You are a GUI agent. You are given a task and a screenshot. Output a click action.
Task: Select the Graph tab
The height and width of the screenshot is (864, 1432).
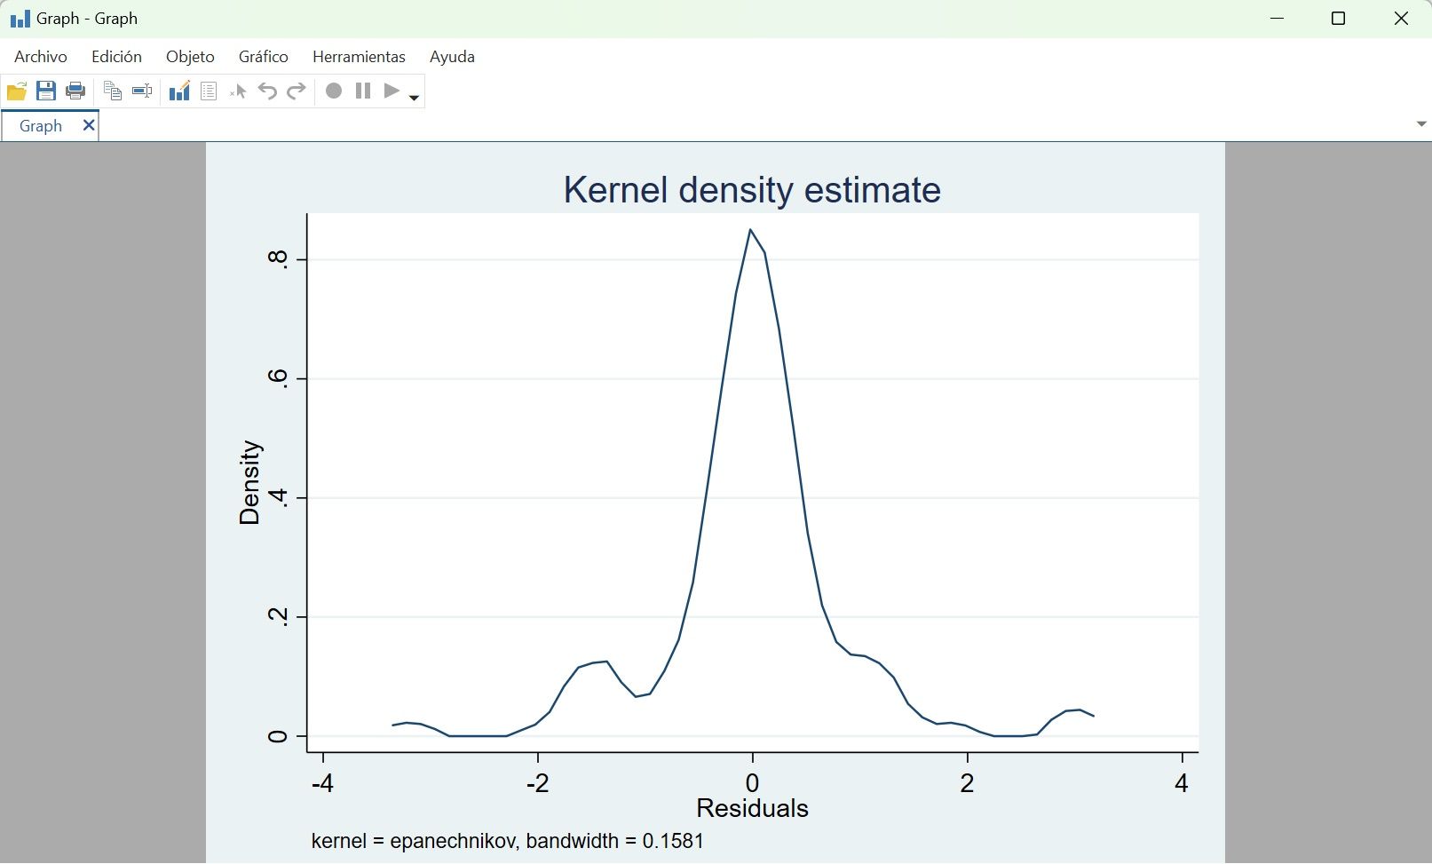tap(41, 126)
